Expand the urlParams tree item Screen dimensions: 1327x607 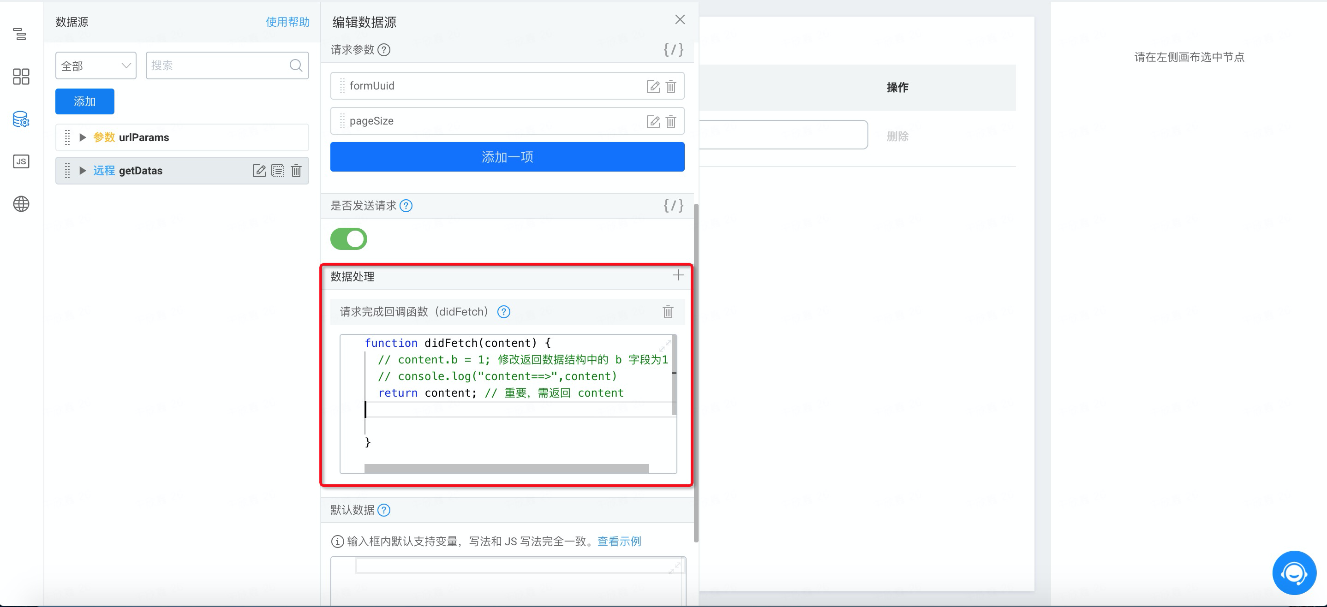[83, 137]
